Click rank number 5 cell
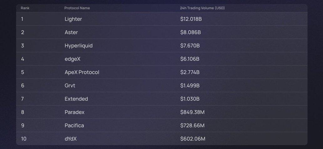The image size is (323, 149). click(x=23, y=72)
